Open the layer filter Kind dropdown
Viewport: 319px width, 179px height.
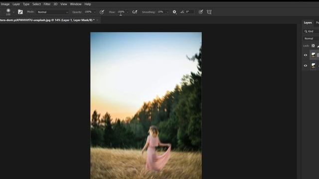coord(311,31)
